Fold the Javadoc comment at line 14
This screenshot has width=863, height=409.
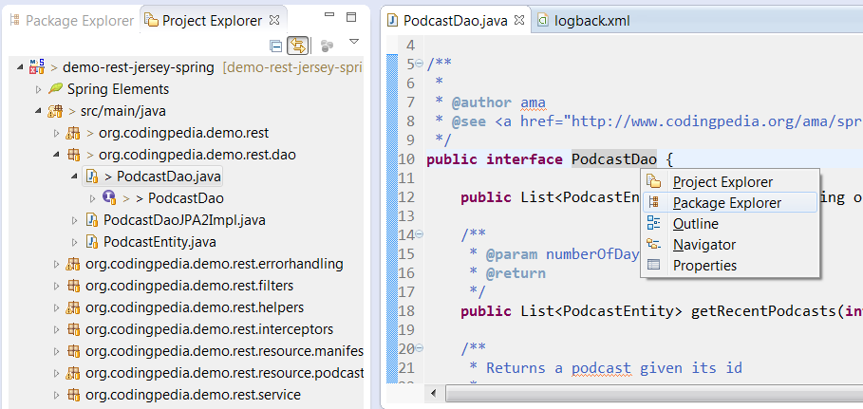419,234
